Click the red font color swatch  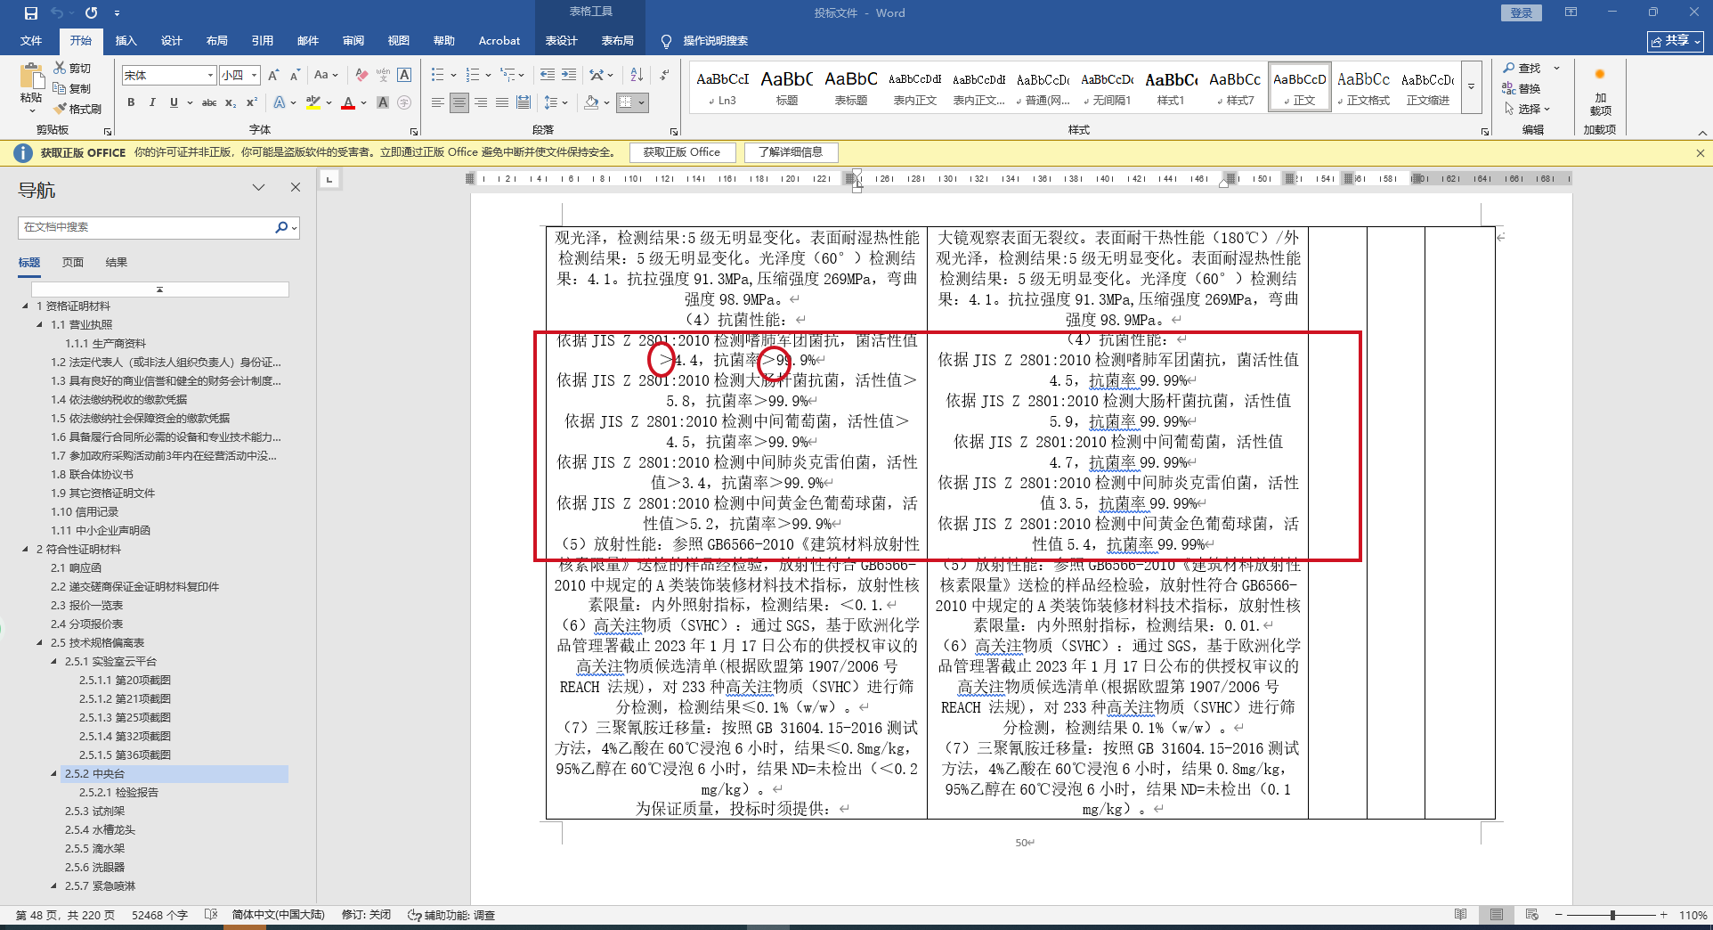pos(348,103)
